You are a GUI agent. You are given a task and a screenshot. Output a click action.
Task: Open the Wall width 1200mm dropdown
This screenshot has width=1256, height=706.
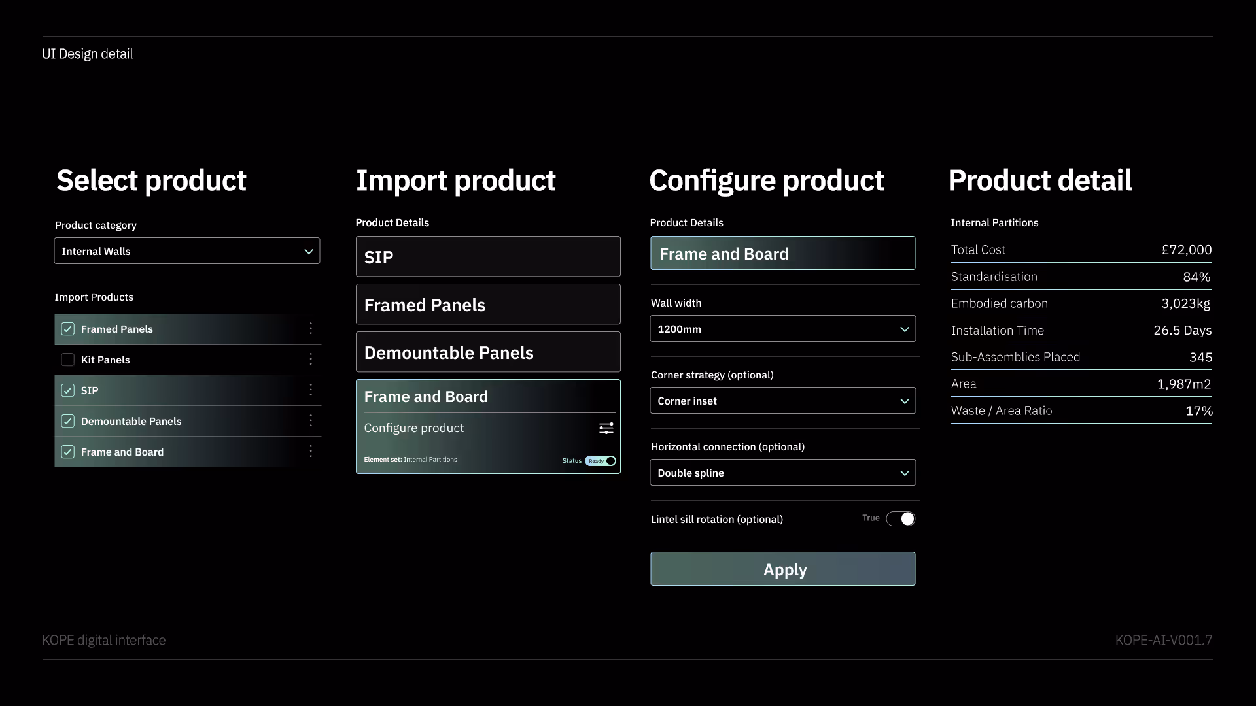coord(782,329)
